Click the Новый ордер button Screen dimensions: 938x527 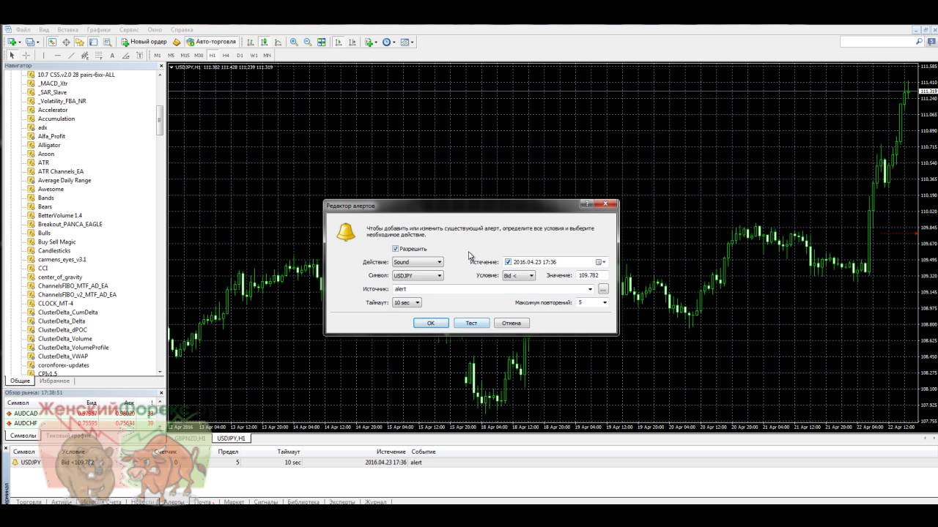tap(144, 42)
